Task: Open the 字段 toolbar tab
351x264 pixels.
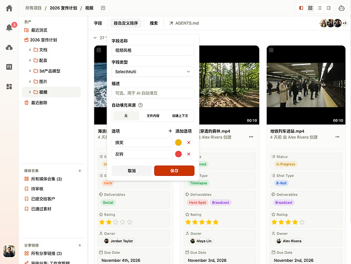Action: point(98,23)
